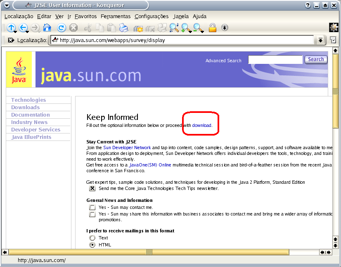Open the Up button history dropdown arrow
Screen dimensions: 341x267
pyautogui.click(x=15, y=32)
